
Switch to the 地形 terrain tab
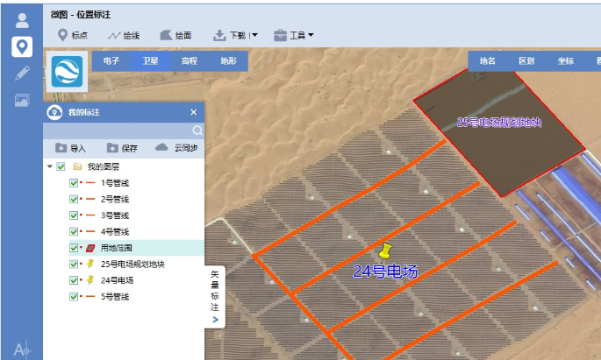point(228,60)
